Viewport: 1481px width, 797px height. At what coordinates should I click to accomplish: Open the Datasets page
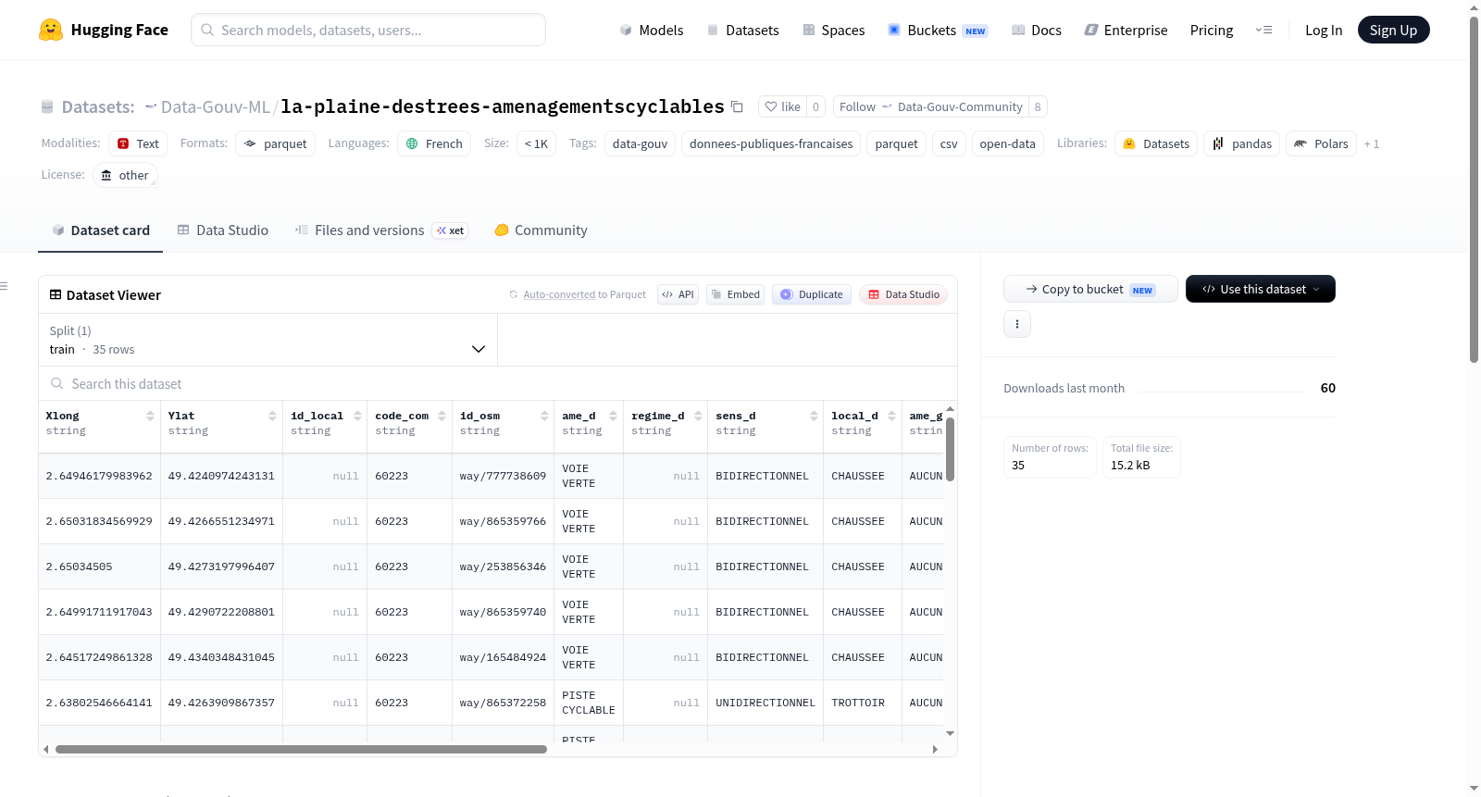click(742, 30)
